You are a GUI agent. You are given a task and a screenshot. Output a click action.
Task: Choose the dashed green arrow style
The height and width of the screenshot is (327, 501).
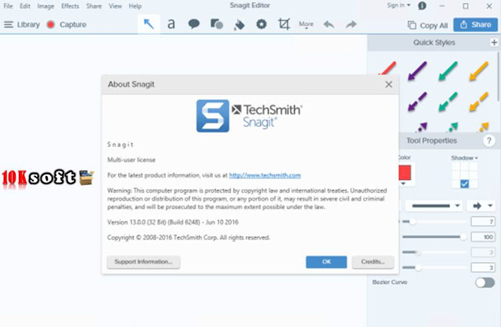click(x=448, y=102)
